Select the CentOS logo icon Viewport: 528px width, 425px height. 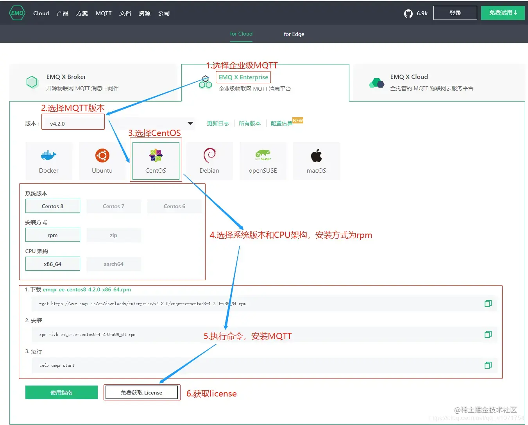click(x=156, y=155)
